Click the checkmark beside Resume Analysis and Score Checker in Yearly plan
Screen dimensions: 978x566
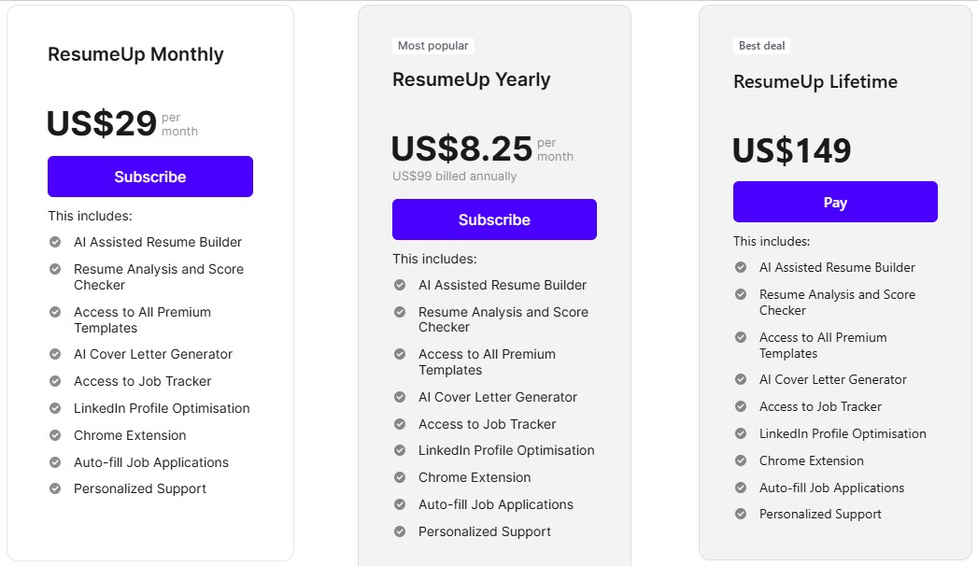point(400,314)
